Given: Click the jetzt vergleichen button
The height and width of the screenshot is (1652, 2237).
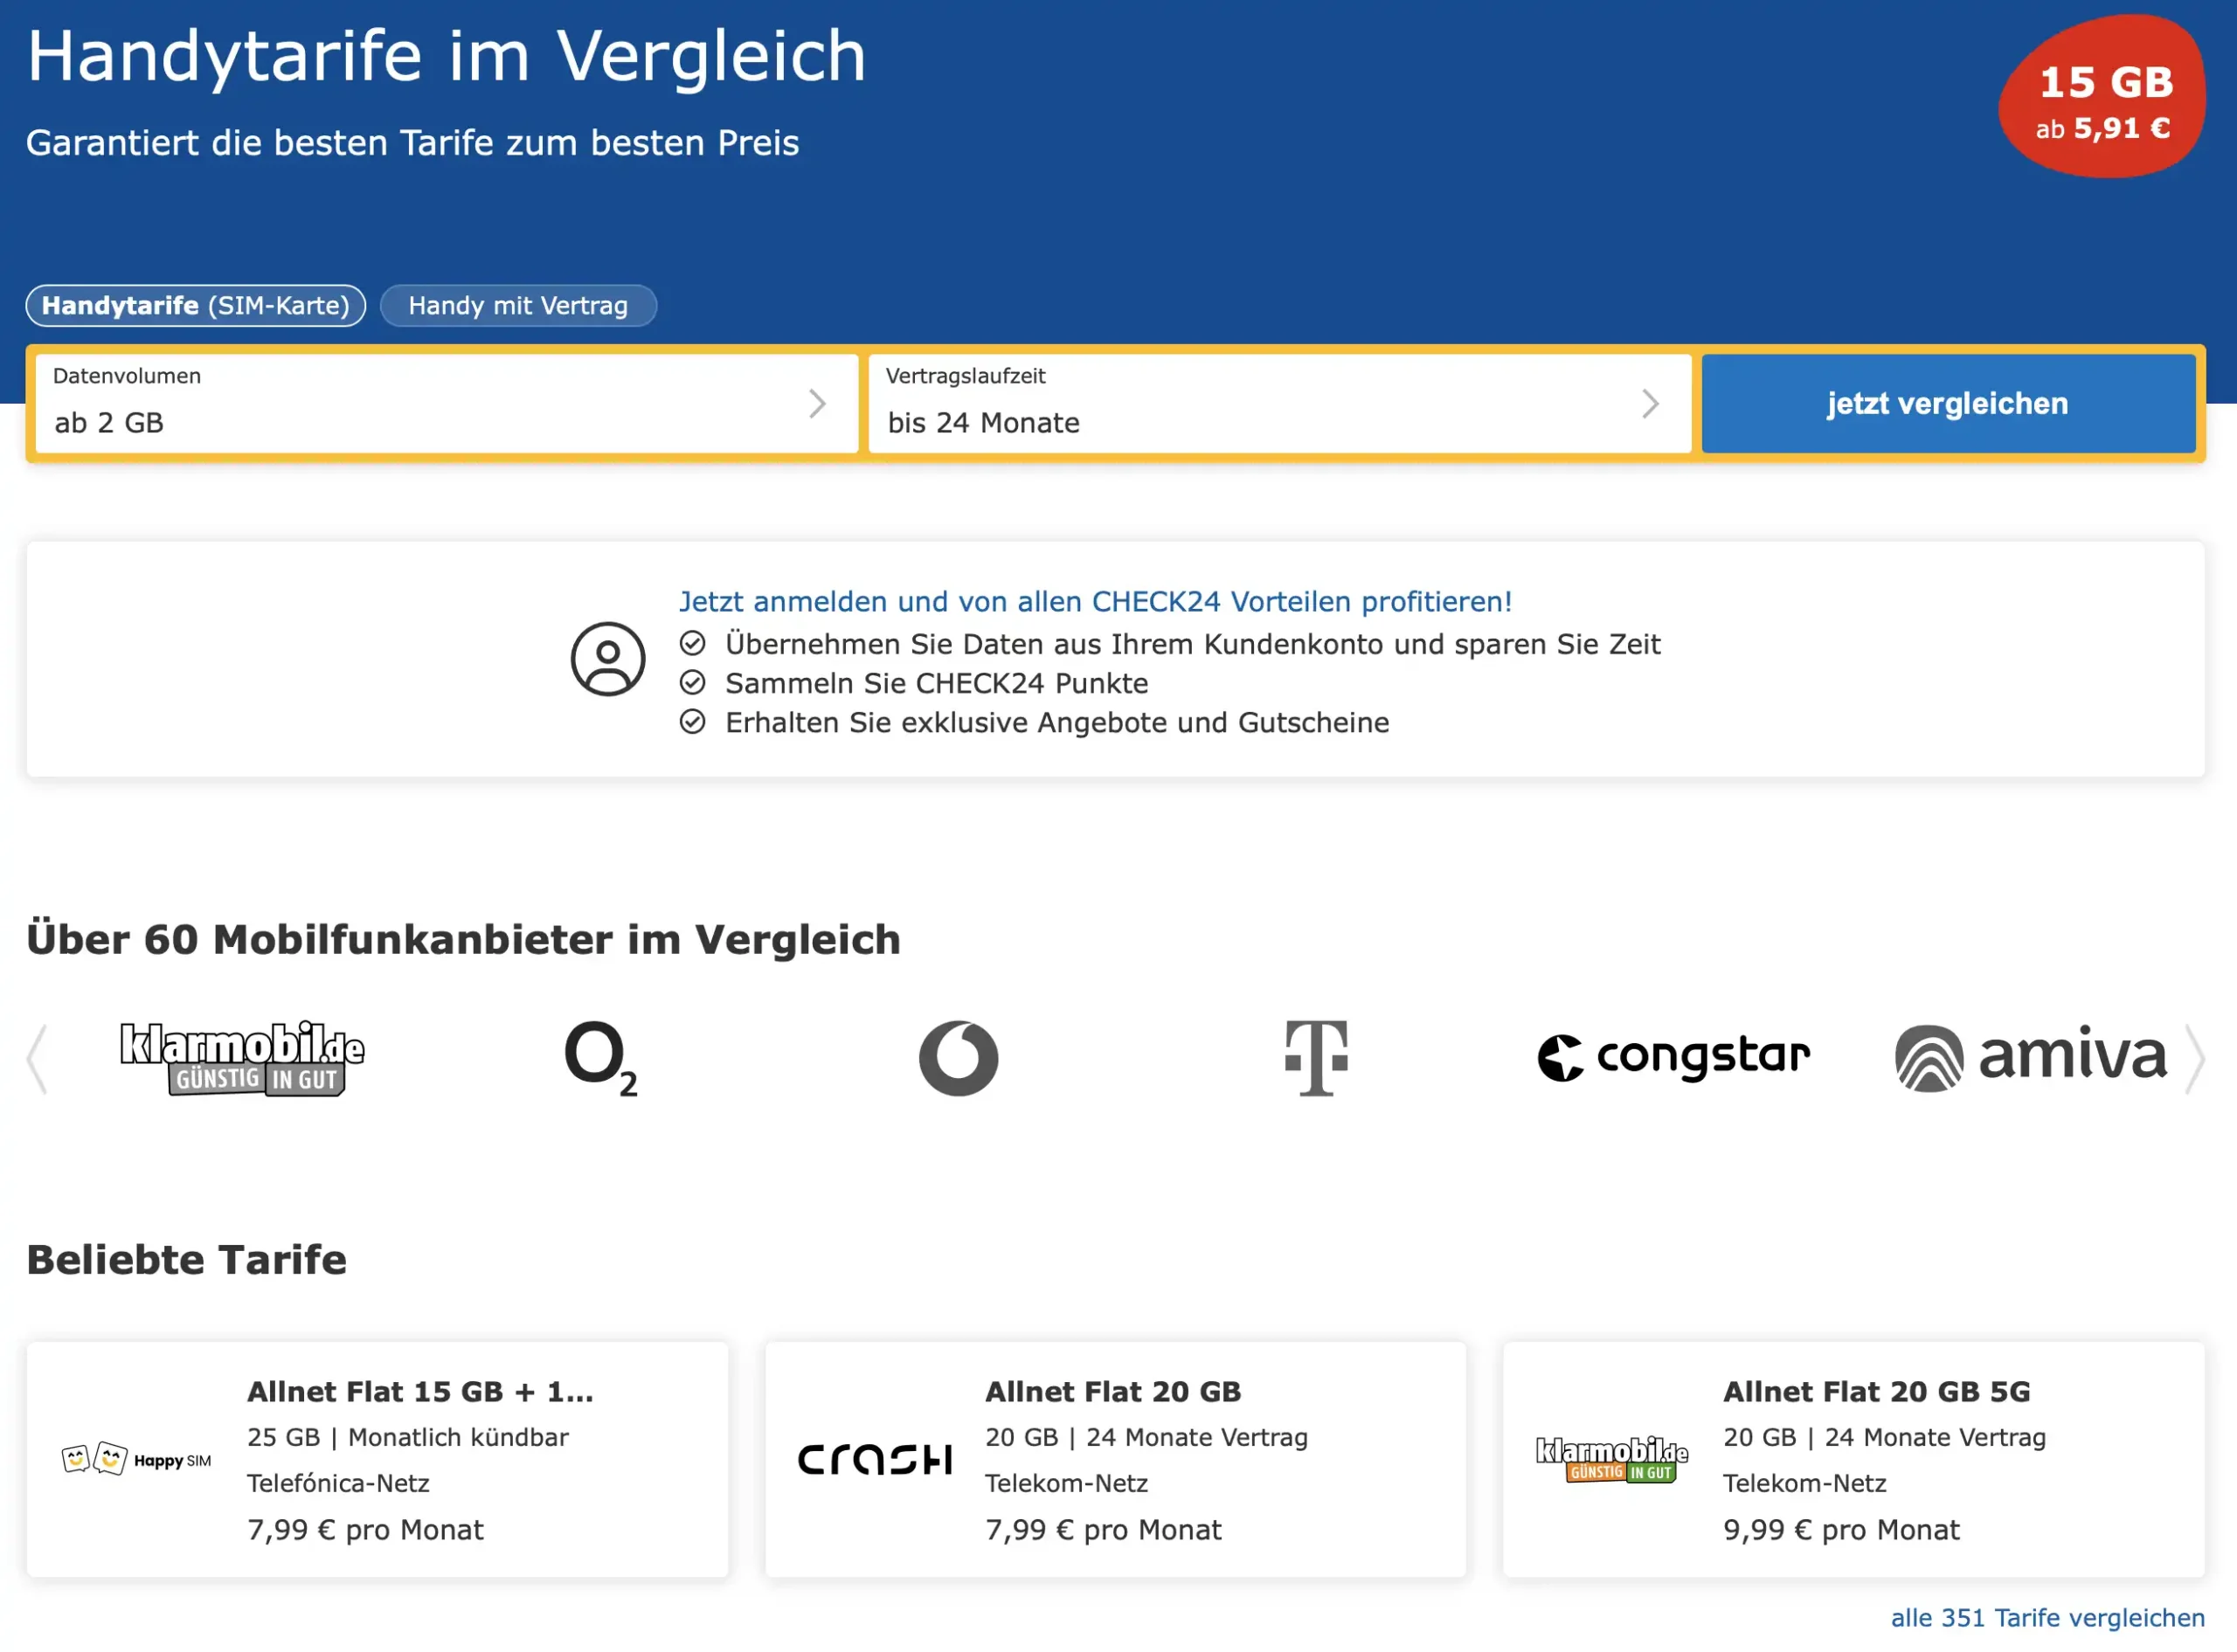Looking at the screenshot, I should (1948, 403).
